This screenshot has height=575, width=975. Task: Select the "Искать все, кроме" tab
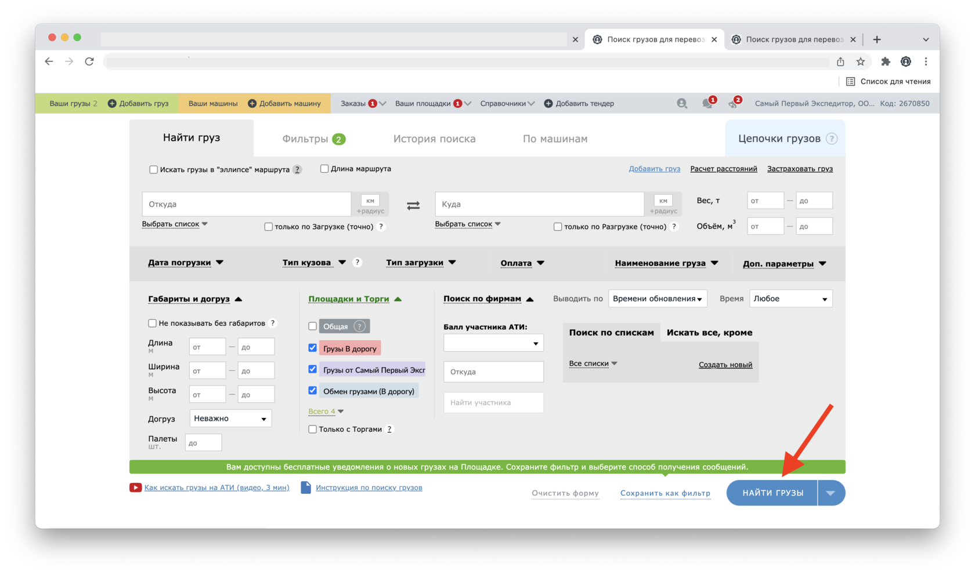[x=709, y=333]
